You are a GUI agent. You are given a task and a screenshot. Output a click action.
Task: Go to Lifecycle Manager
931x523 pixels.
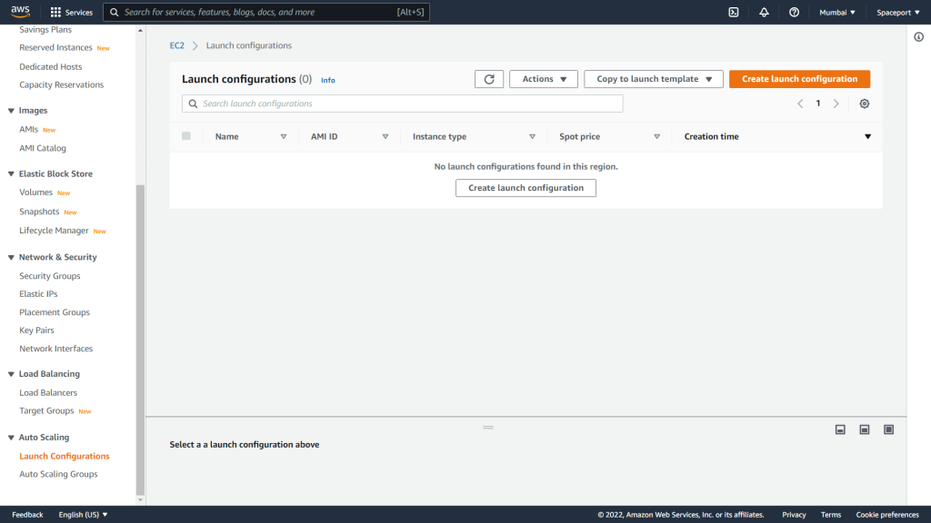click(x=54, y=231)
